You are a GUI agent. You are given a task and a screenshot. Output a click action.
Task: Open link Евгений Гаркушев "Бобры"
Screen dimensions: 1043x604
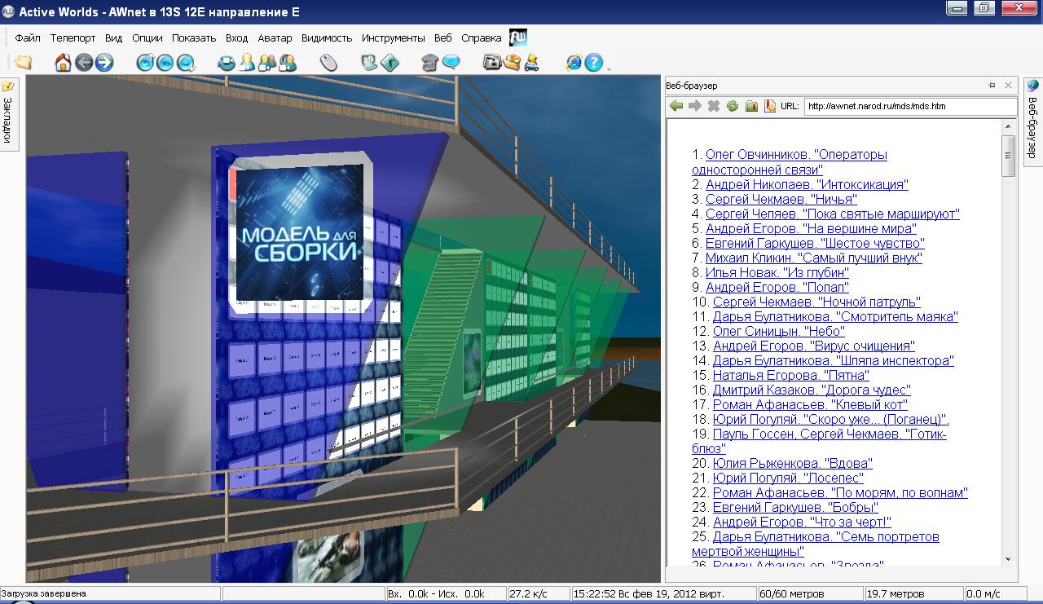click(x=795, y=507)
